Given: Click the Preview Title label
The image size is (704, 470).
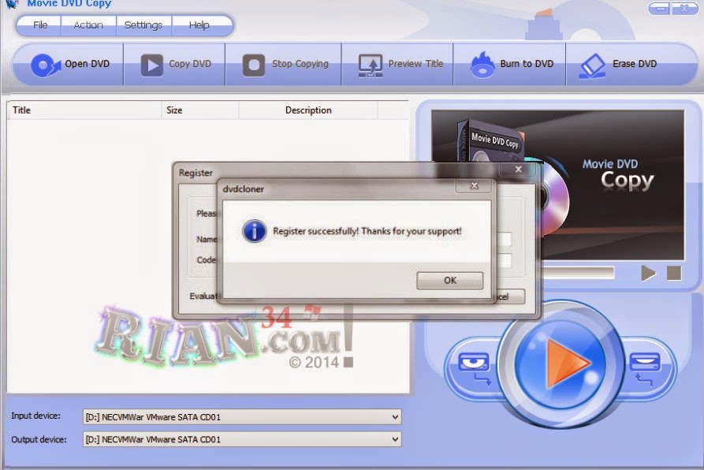Looking at the screenshot, I should click(415, 64).
